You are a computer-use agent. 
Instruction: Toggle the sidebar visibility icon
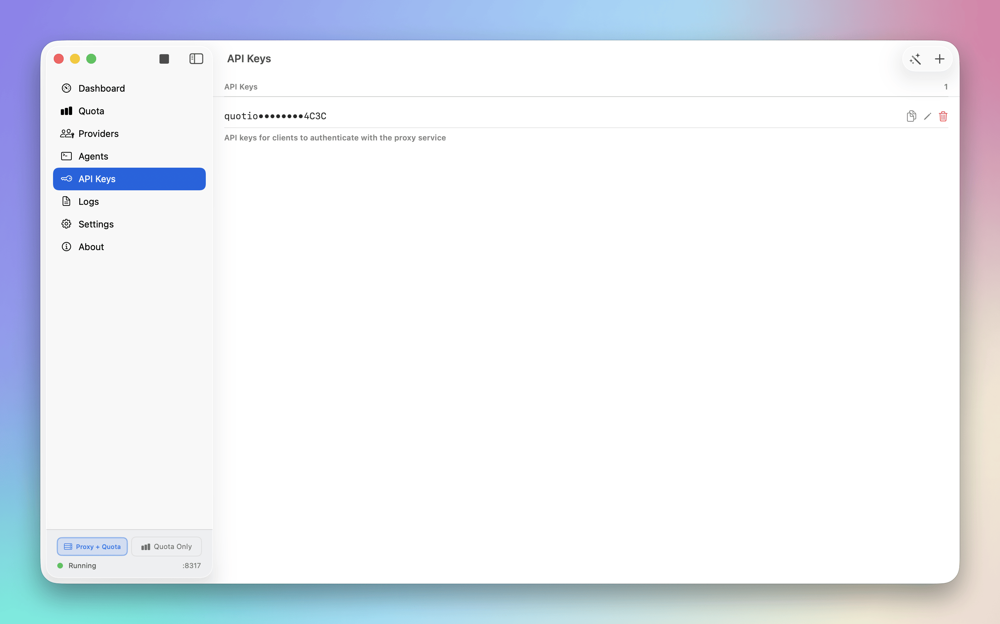[196, 59]
